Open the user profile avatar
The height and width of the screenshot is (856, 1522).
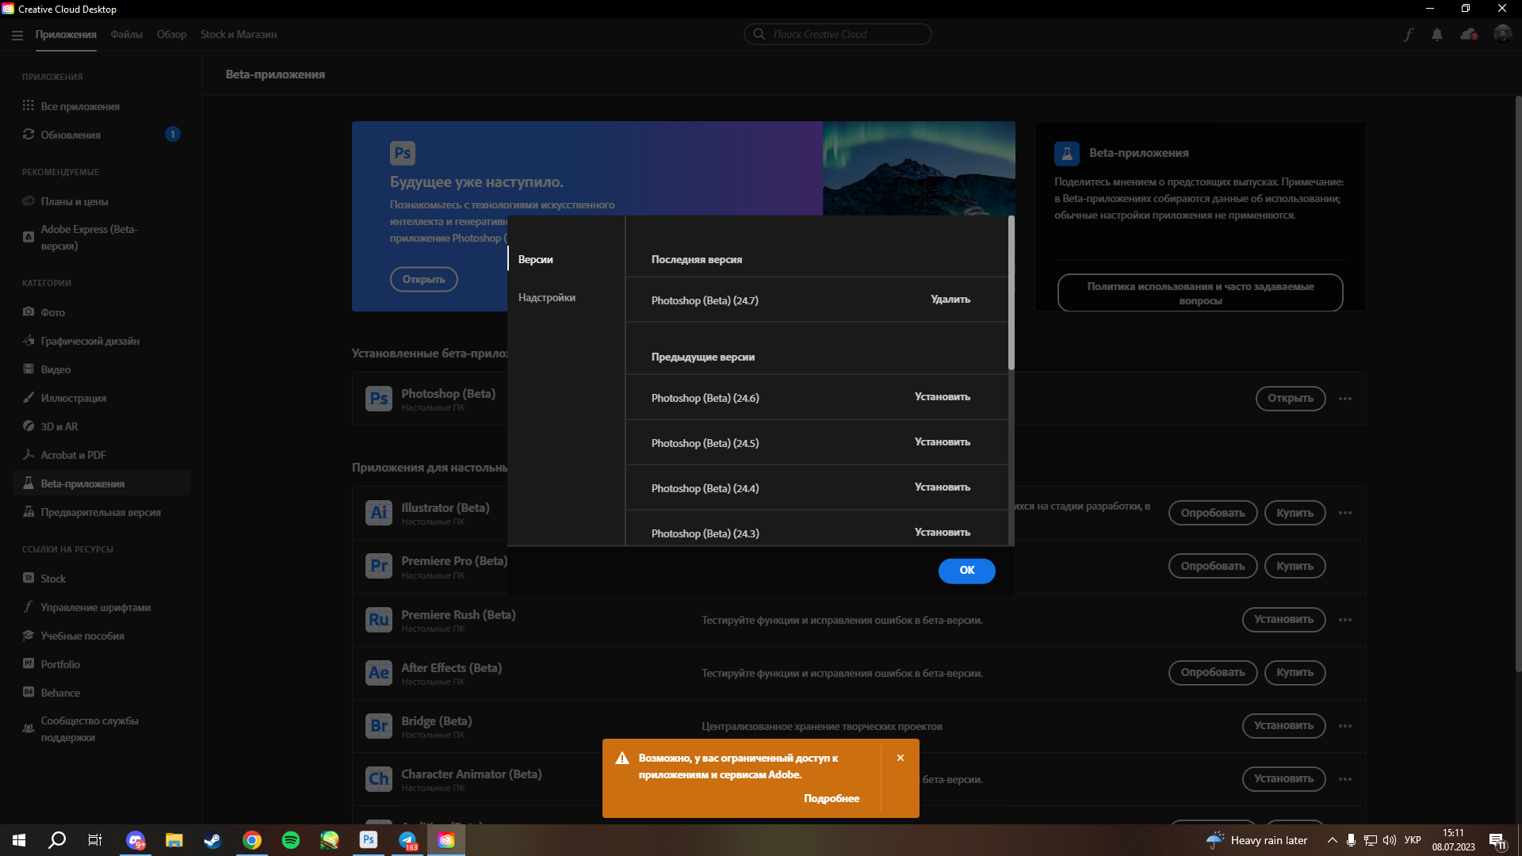(x=1502, y=34)
